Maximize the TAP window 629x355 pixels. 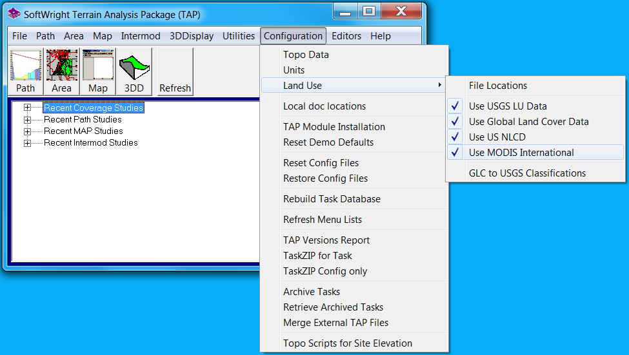pos(369,11)
